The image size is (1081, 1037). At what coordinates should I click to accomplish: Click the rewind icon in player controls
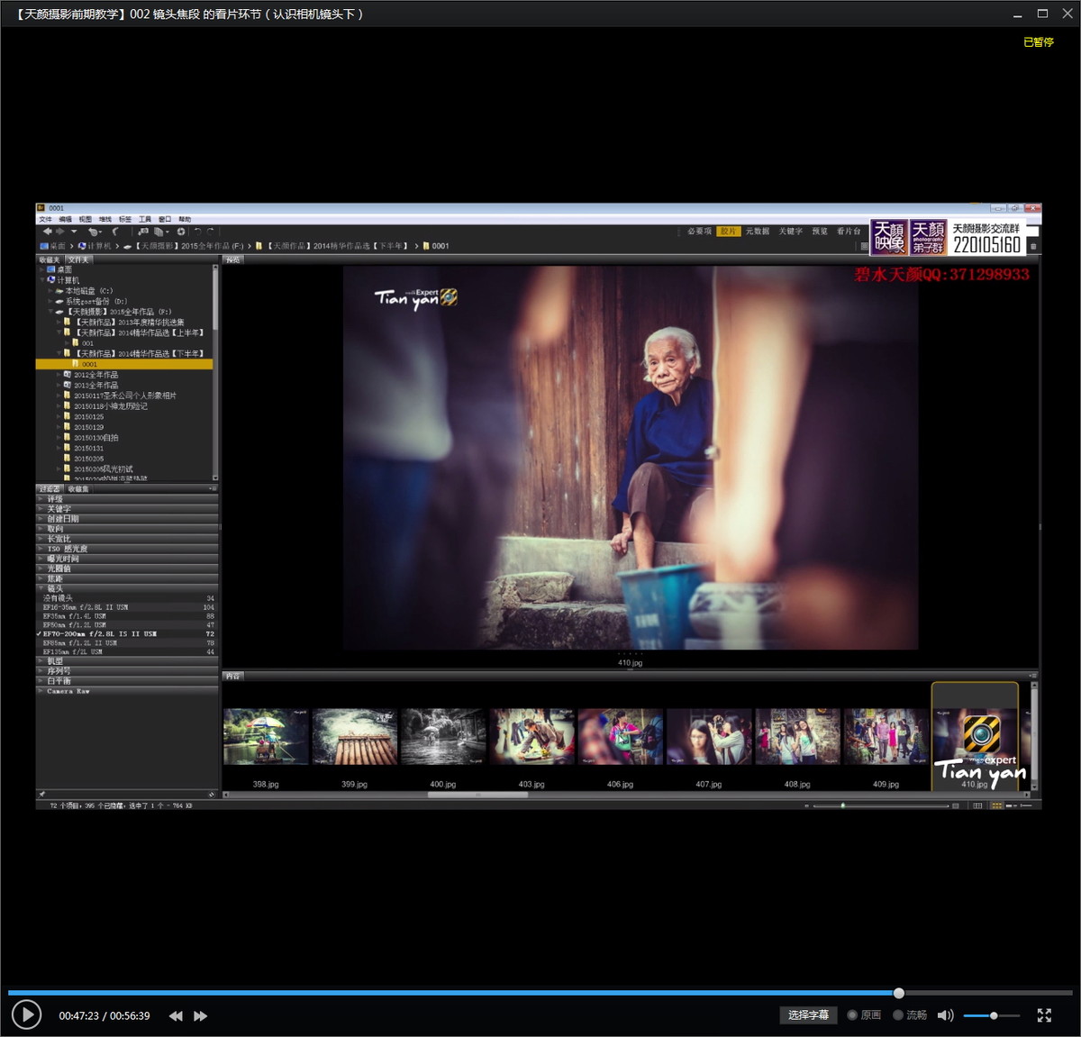tap(176, 1016)
